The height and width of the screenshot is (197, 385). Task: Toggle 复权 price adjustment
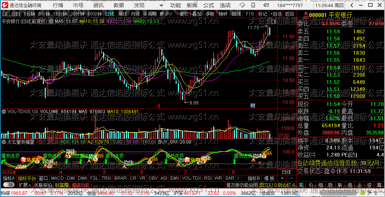[184, 14]
